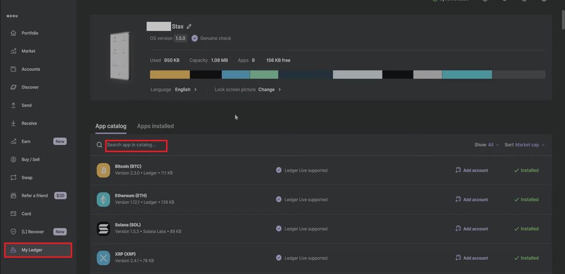This screenshot has width=565, height=274.
Task: Click the XRP app icon
Action: [x=103, y=258]
